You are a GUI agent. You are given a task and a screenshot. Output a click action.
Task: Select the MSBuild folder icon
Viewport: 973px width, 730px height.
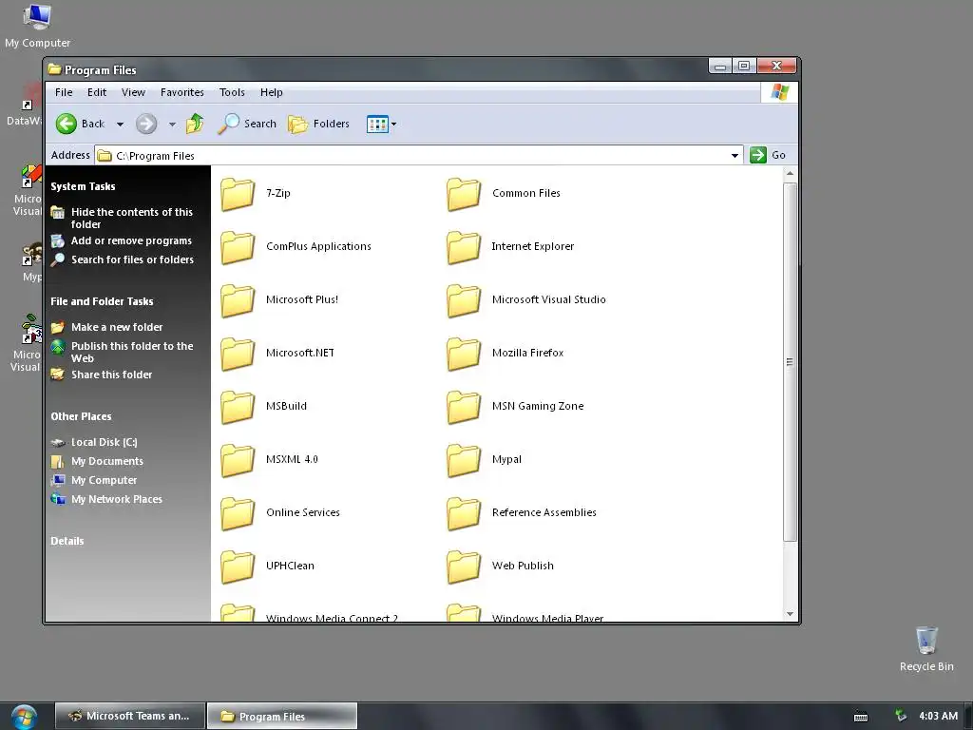[x=238, y=407]
